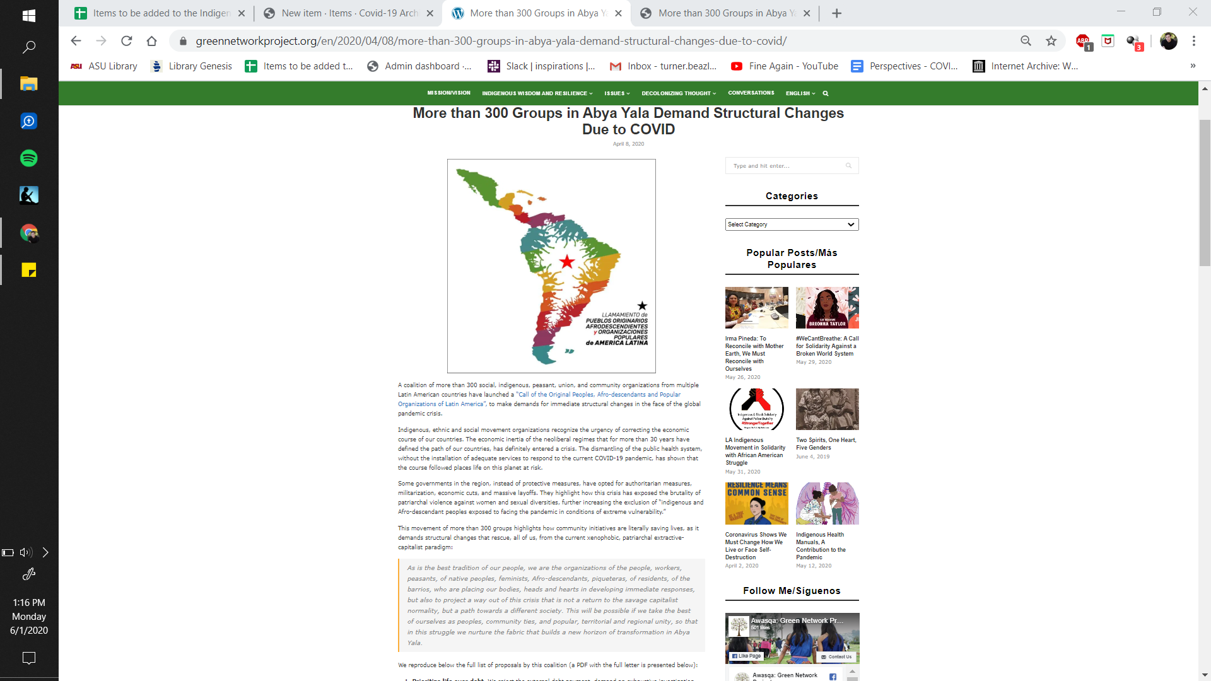
Task: Click the bookmark star icon in address bar
Action: coord(1051,41)
